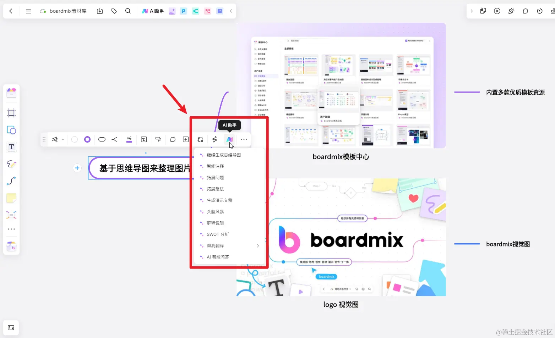The height and width of the screenshot is (338, 555).
Task: Click the blue P plugin icon
Action: pos(184,11)
